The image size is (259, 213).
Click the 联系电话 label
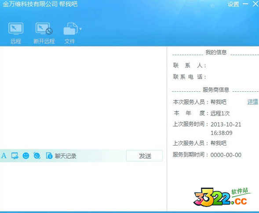(x=189, y=77)
